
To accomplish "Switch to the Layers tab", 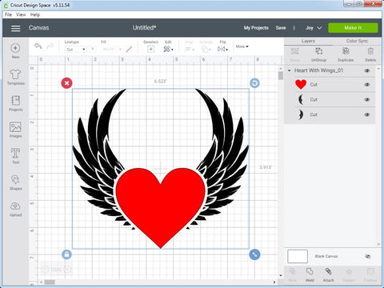I will [x=308, y=41].
